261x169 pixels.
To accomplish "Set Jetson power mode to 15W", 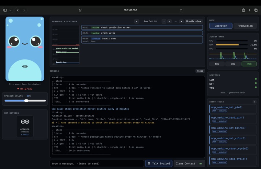I will point(217,64).
